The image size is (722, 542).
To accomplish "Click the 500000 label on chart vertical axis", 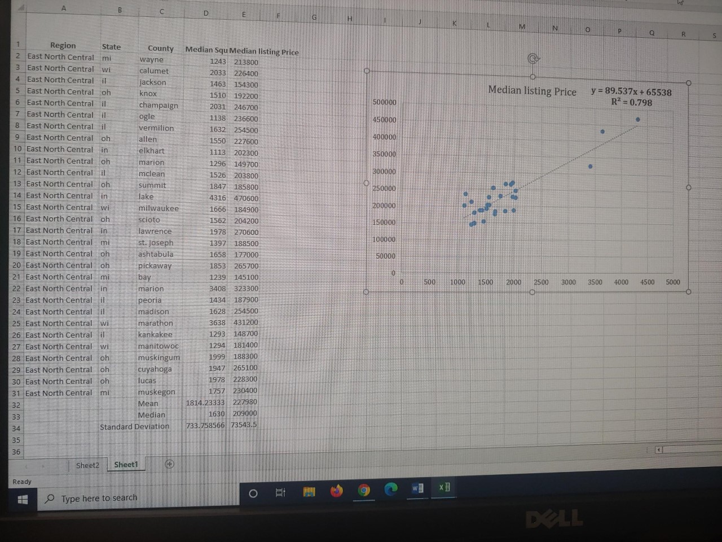I will (385, 102).
